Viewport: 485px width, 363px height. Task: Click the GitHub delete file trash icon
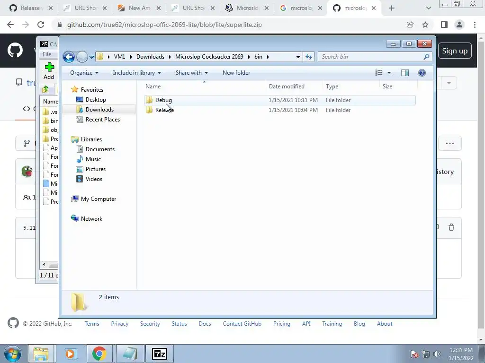tap(451, 227)
